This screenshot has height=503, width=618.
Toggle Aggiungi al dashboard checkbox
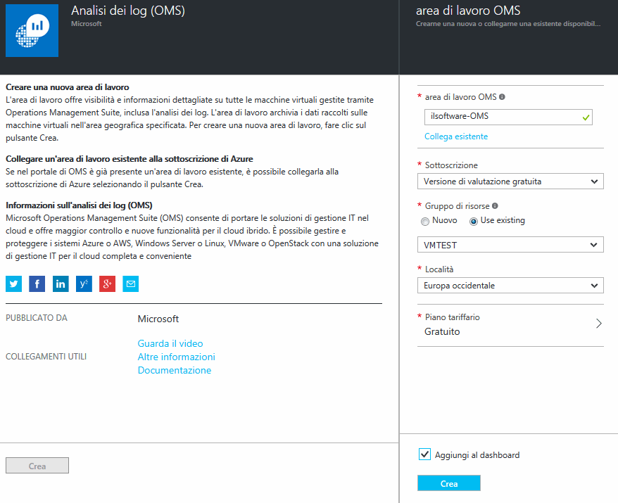click(x=424, y=454)
